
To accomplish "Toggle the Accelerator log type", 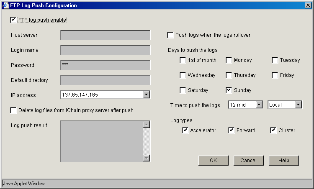I will 185,130.
